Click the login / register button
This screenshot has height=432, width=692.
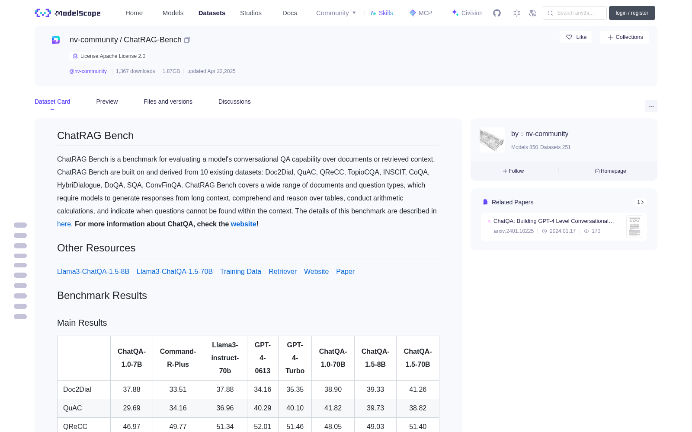[632, 13]
